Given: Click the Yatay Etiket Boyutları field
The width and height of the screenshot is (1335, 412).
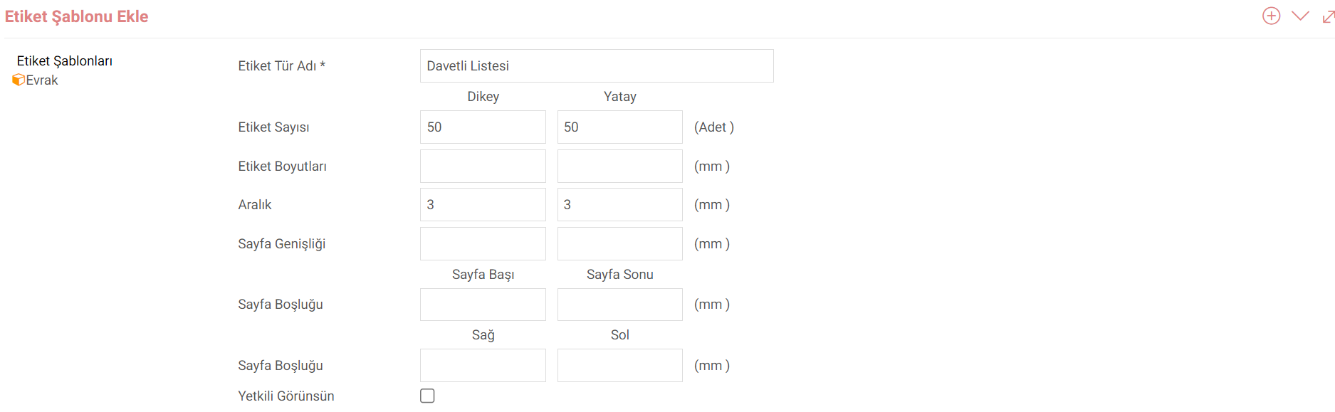Looking at the screenshot, I should pos(619,166).
